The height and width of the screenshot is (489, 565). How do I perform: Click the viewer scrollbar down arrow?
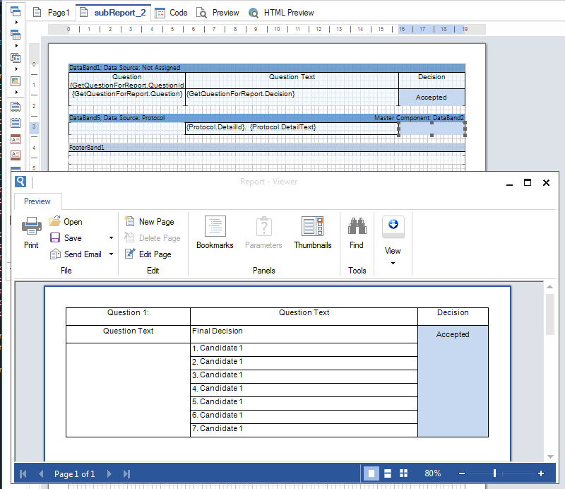tap(550, 456)
